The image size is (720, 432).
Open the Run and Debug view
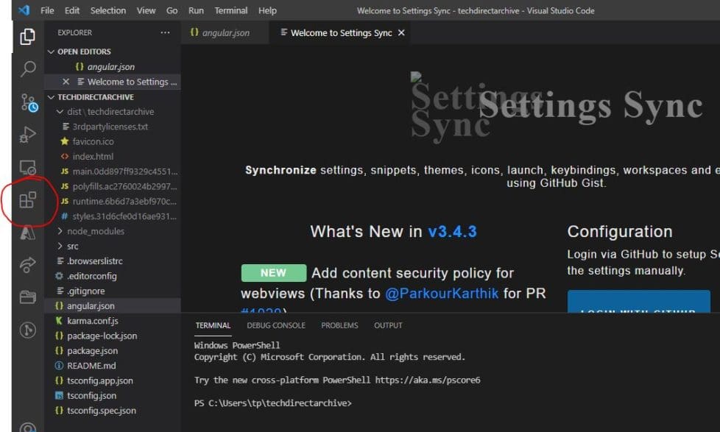(27, 135)
